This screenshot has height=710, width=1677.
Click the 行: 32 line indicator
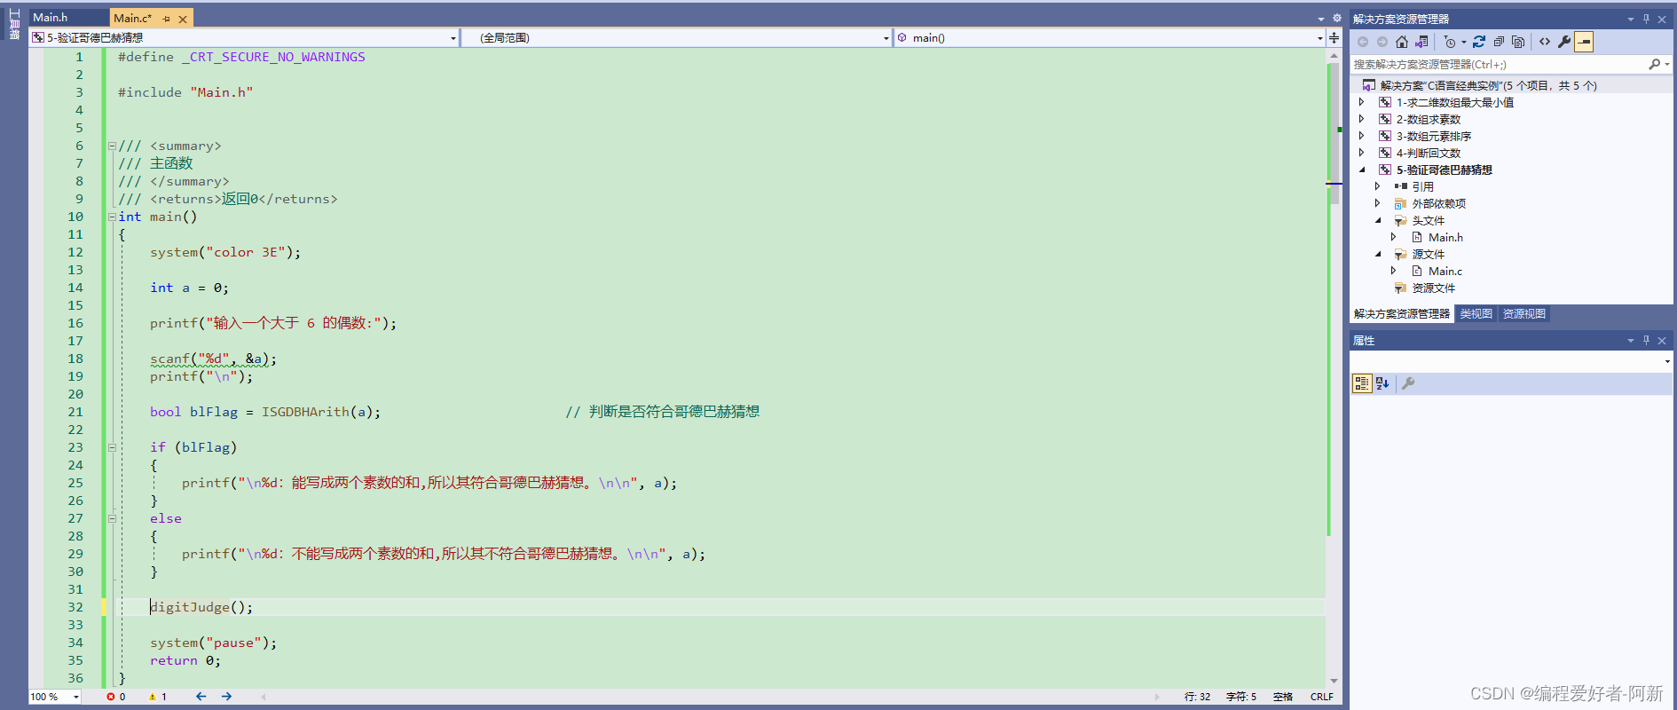click(x=1197, y=697)
